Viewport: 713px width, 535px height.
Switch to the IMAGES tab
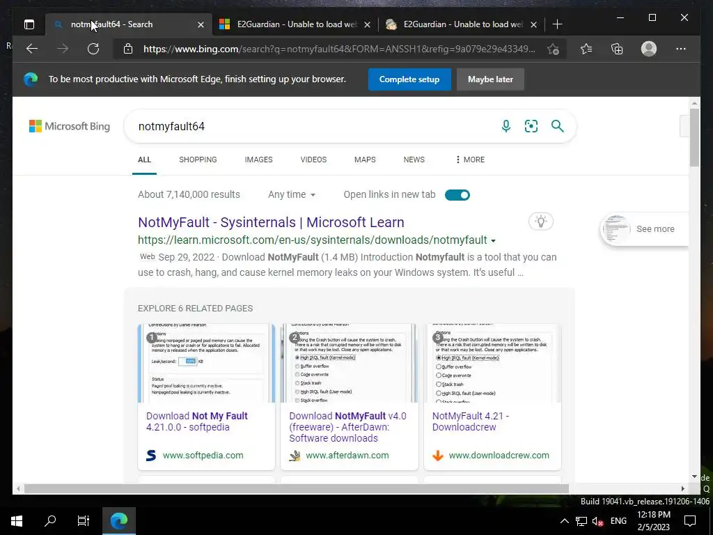coord(258,160)
